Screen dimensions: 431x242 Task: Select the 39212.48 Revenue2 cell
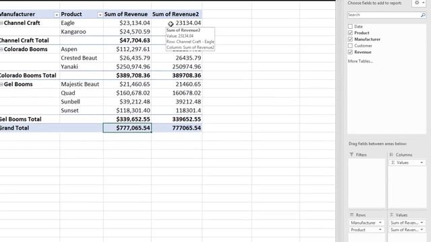[x=176, y=102]
